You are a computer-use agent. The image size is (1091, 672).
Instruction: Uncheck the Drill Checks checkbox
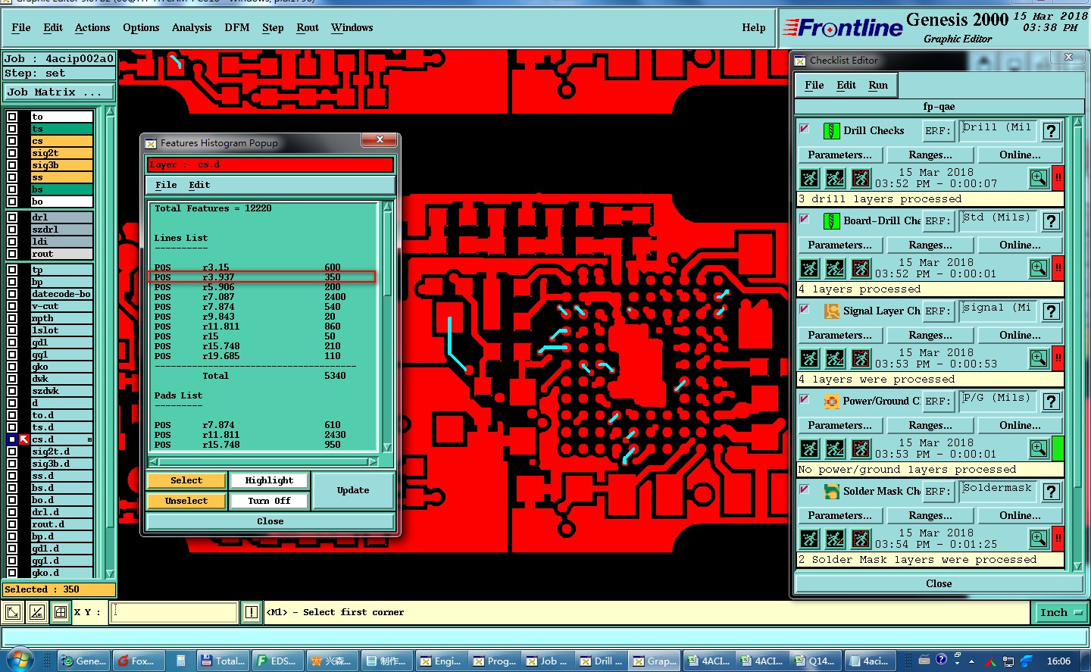click(x=805, y=129)
